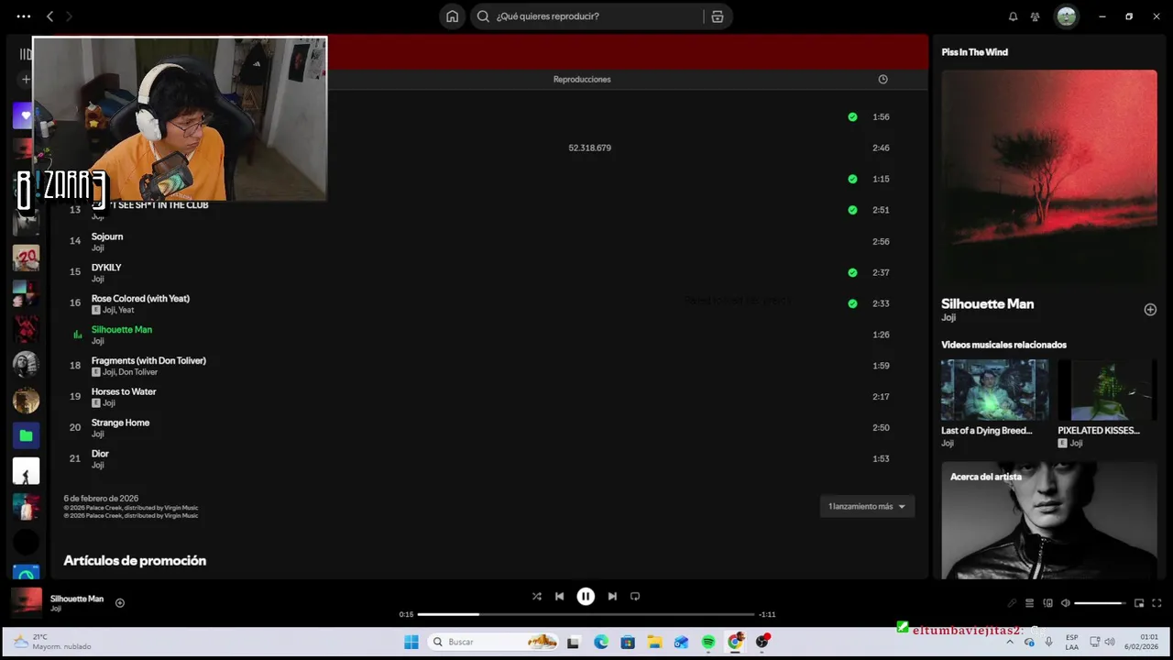Open the browse icon in the search bar
The width and height of the screenshot is (1173, 660).
coord(718,16)
